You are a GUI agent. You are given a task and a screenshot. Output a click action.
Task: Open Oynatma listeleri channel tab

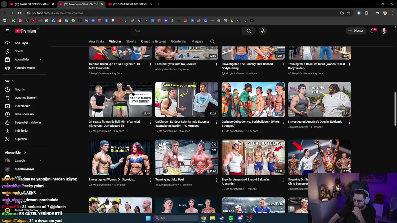(154, 42)
